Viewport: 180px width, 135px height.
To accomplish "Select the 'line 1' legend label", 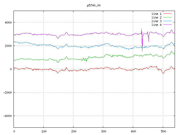I will (x=156, y=14).
